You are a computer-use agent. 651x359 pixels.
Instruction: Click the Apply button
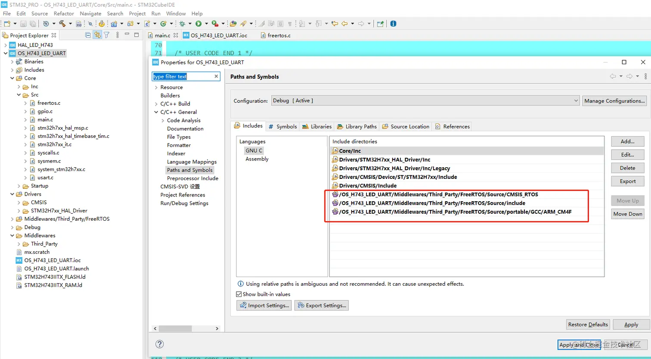point(631,325)
